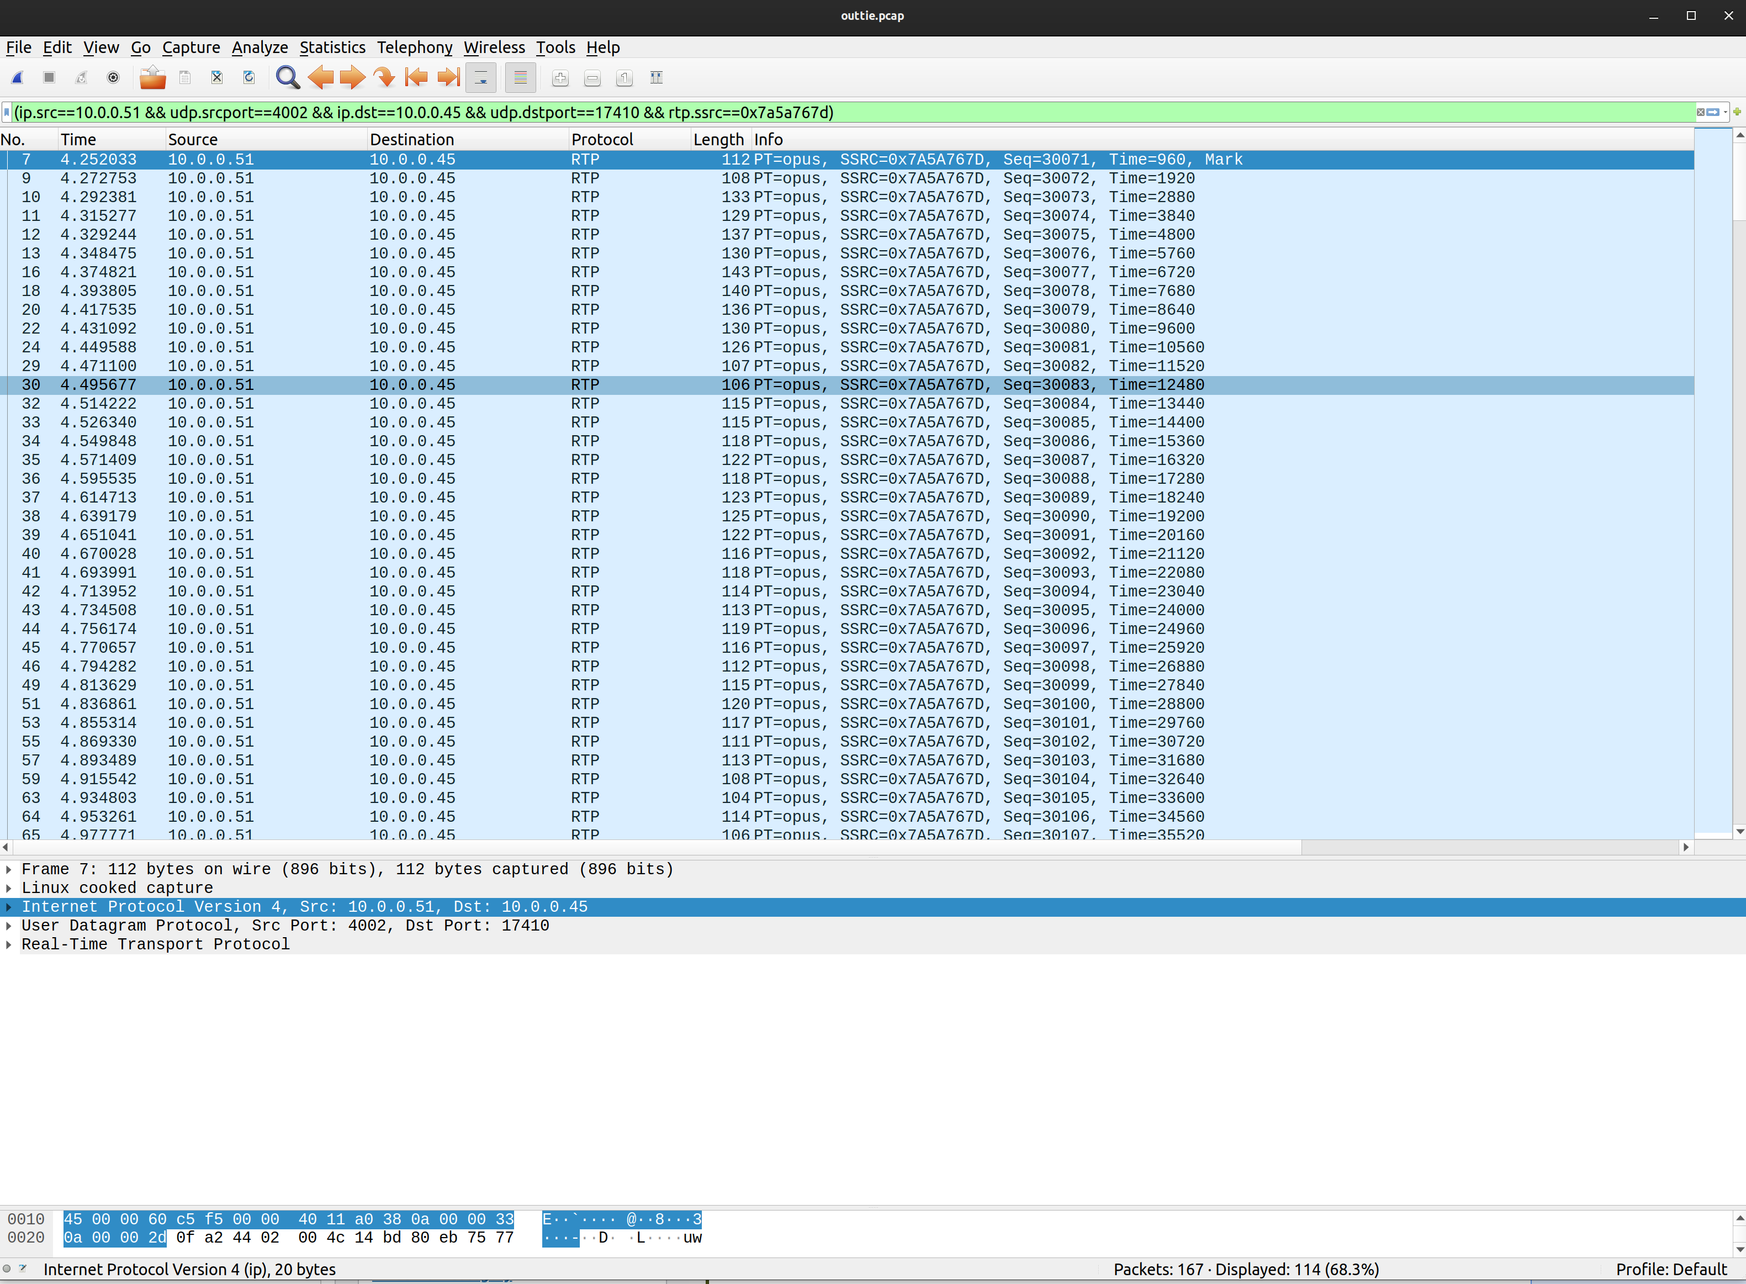
Task: Open capture options gear icon
Action: (113, 78)
